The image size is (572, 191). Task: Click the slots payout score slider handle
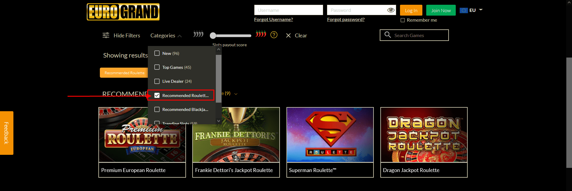click(213, 36)
